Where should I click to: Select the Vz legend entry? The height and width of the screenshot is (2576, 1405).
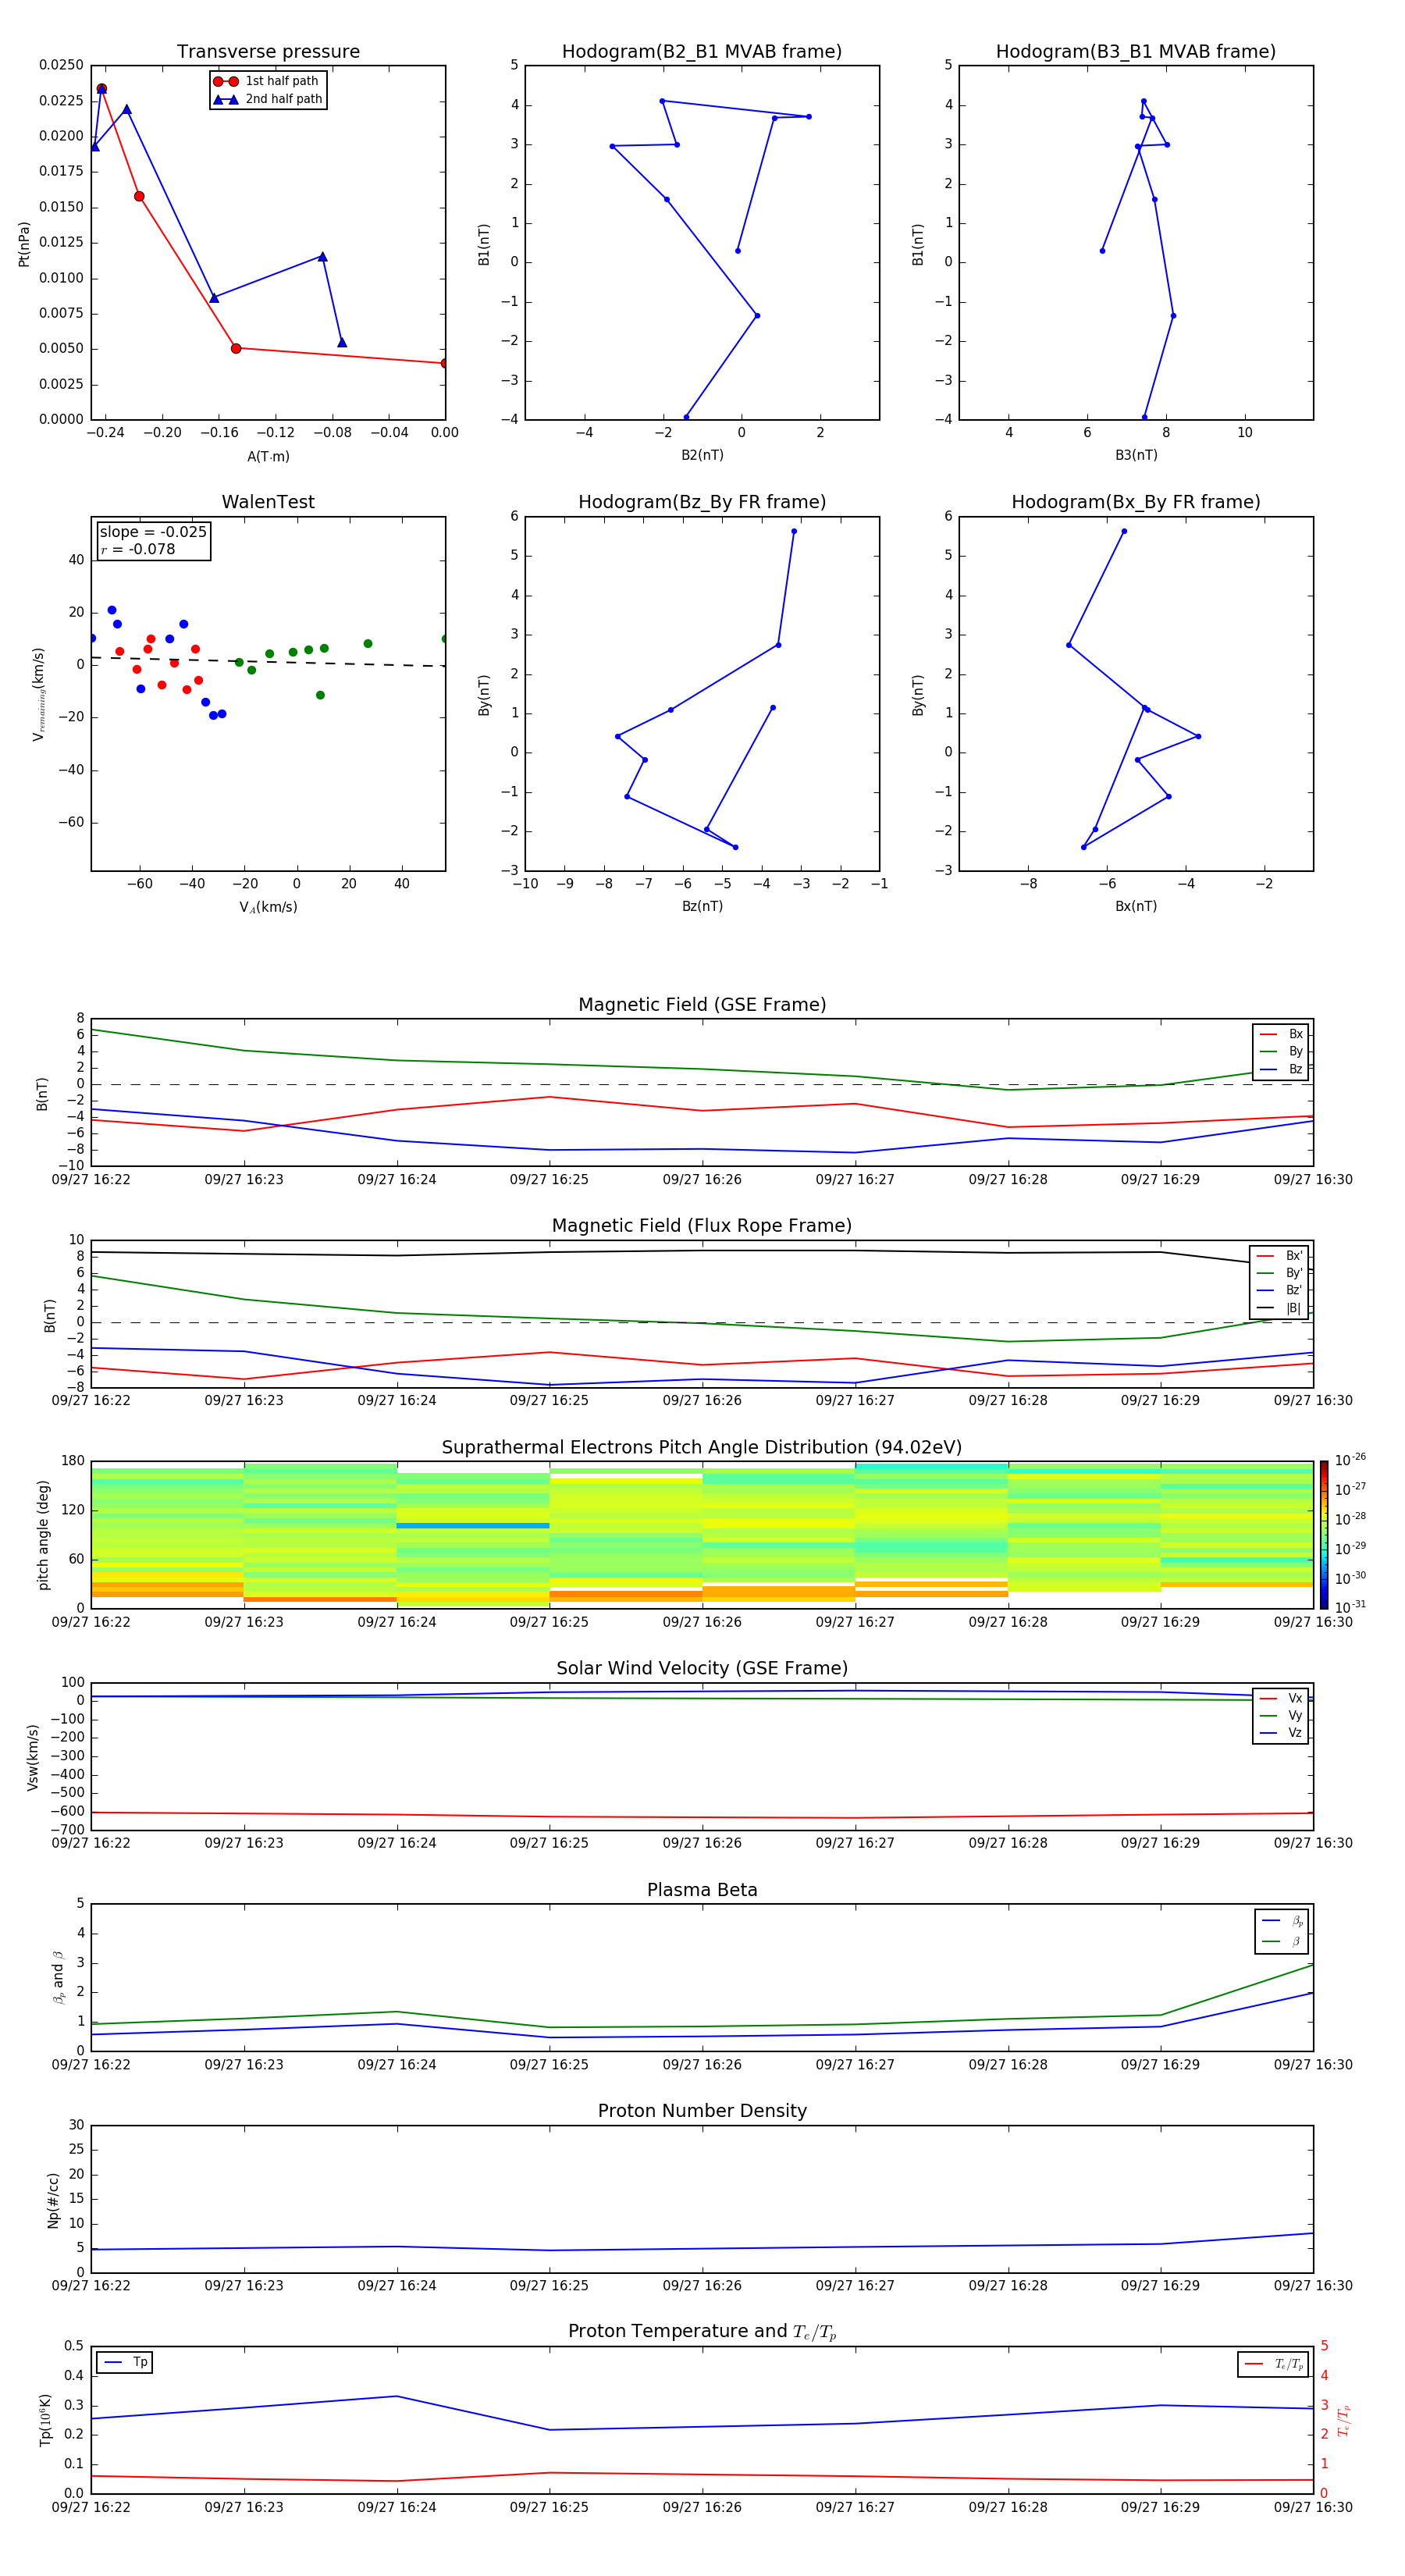[1281, 1733]
